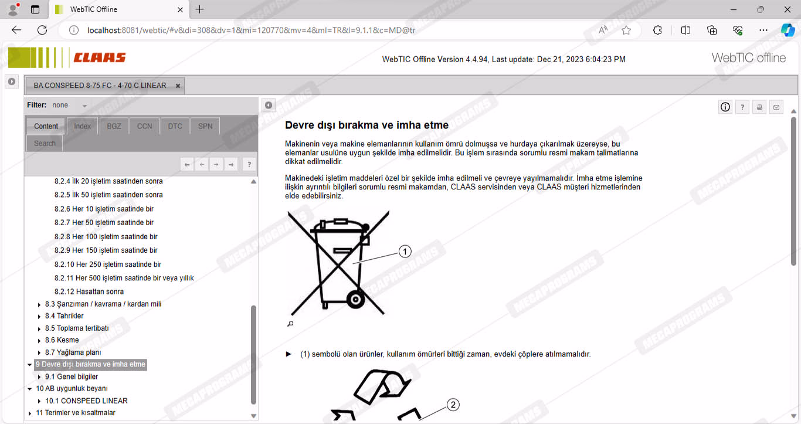Open the SPN tab

pyautogui.click(x=205, y=126)
